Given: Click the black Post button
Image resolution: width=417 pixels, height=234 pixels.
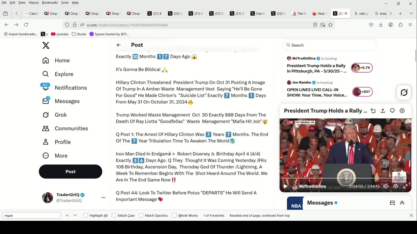Looking at the screenshot, I should [x=70, y=172].
